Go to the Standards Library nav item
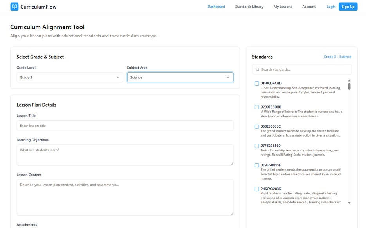The width and height of the screenshot is (366, 228). [x=249, y=7]
